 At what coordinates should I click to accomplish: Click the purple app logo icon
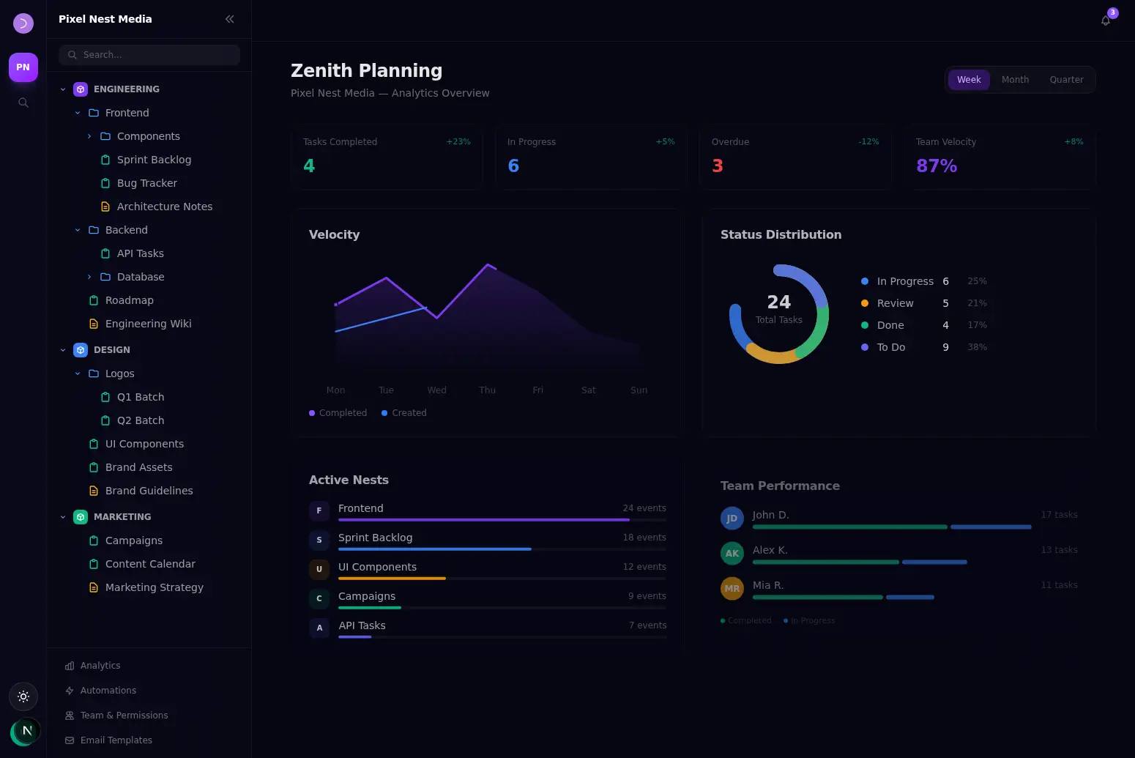[x=23, y=23]
